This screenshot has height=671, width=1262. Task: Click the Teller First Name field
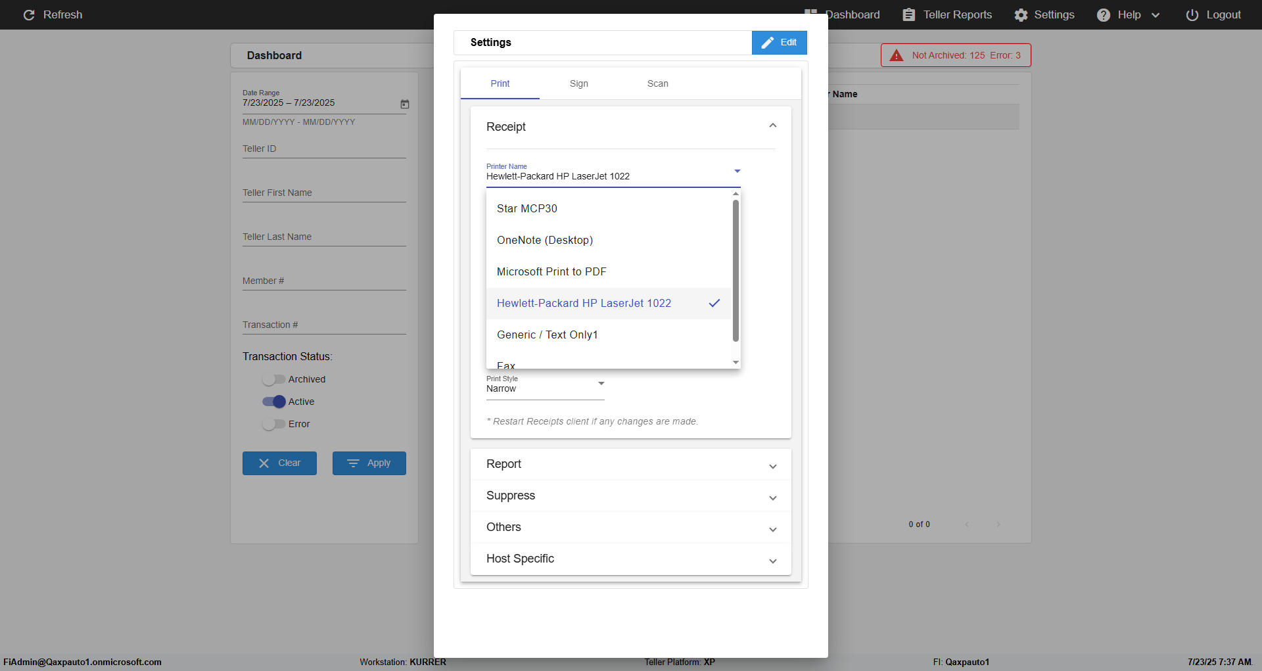point(324,193)
